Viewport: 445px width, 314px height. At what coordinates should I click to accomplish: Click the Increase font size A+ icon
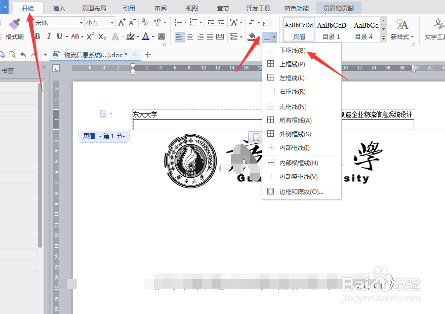pyautogui.click(x=122, y=22)
